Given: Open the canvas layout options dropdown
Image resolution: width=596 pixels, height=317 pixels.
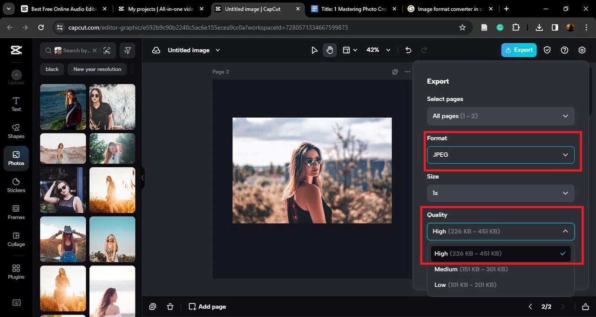Looking at the screenshot, I should [350, 50].
